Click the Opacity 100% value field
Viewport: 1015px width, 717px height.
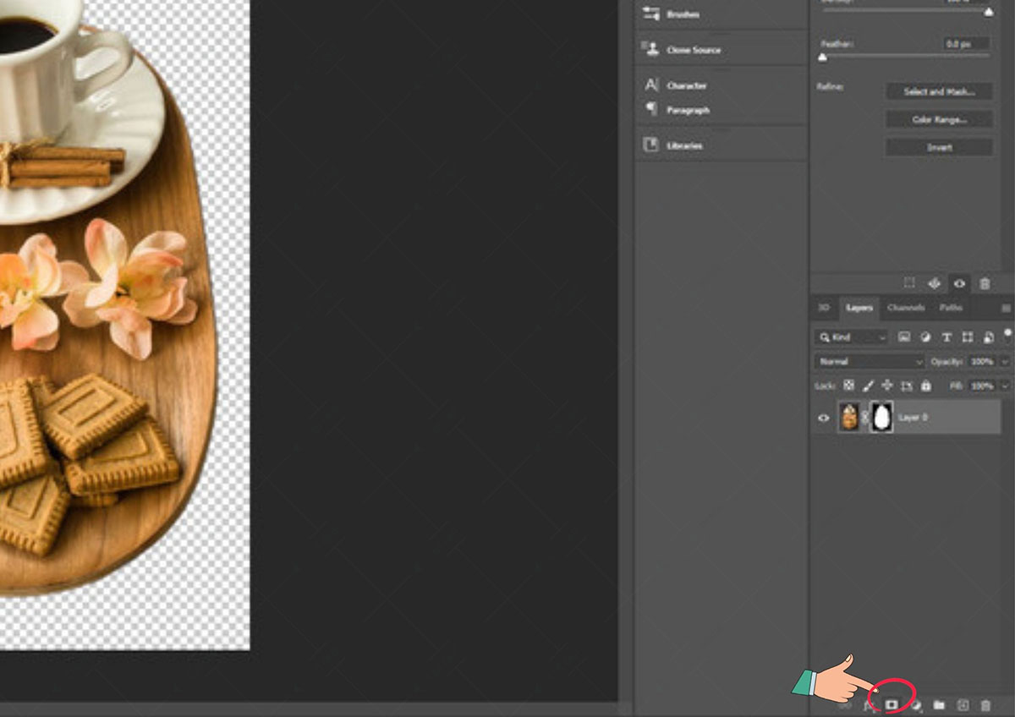pyautogui.click(x=982, y=361)
